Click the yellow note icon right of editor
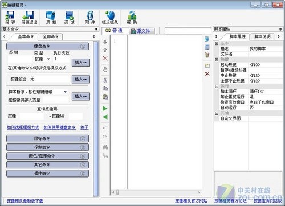The height and width of the screenshot is (206, 285). (207, 66)
